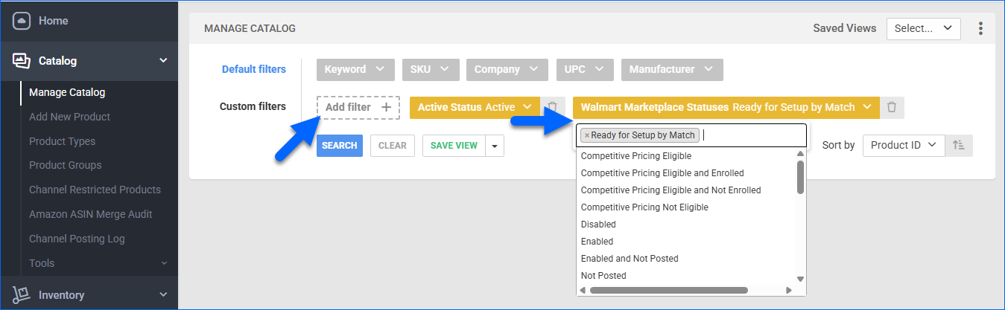This screenshot has width=1005, height=310.
Task: Expand the Tools submenu
Action: pyautogui.click(x=164, y=263)
